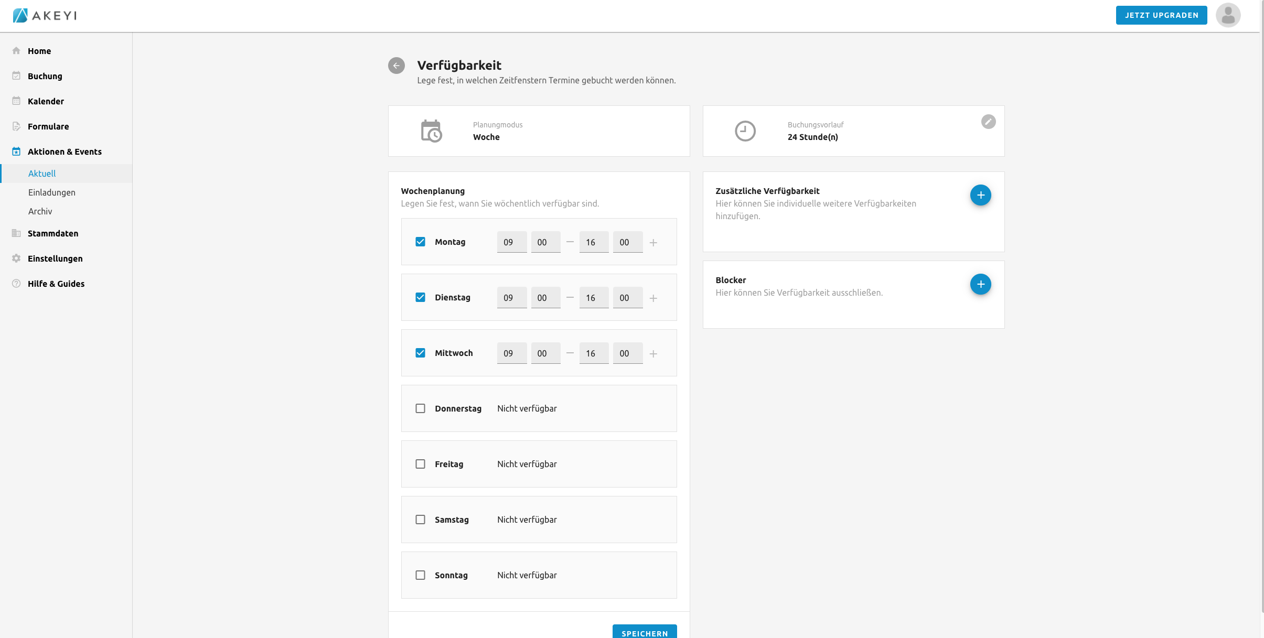The image size is (1264, 638).
Task: Add a Blocker with plus button
Action: (x=980, y=284)
